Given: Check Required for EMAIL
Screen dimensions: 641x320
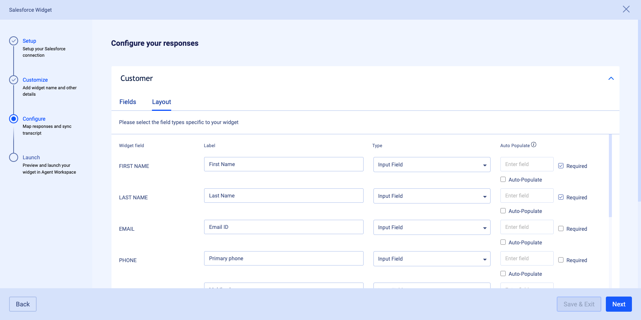Looking at the screenshot, I should 561,228.
